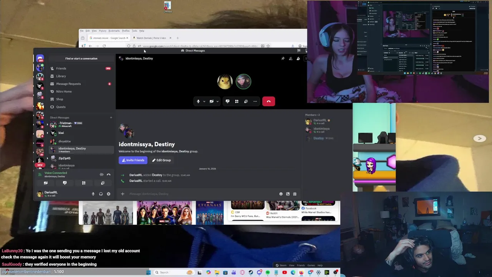Open emoji picker in message bar

click(281, 194)
